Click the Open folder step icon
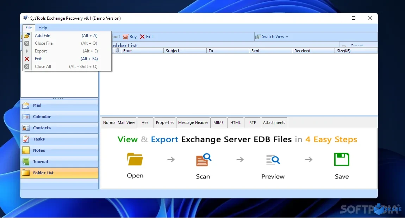Viewport: 405px width, 219px height. (135, 159)
